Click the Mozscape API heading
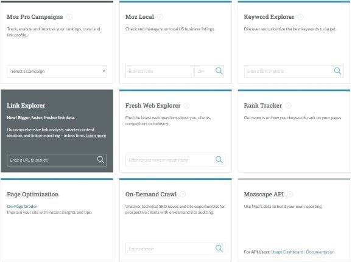This screenshot has height=262, width=352. pyautogui.click(x=264, y=195)
